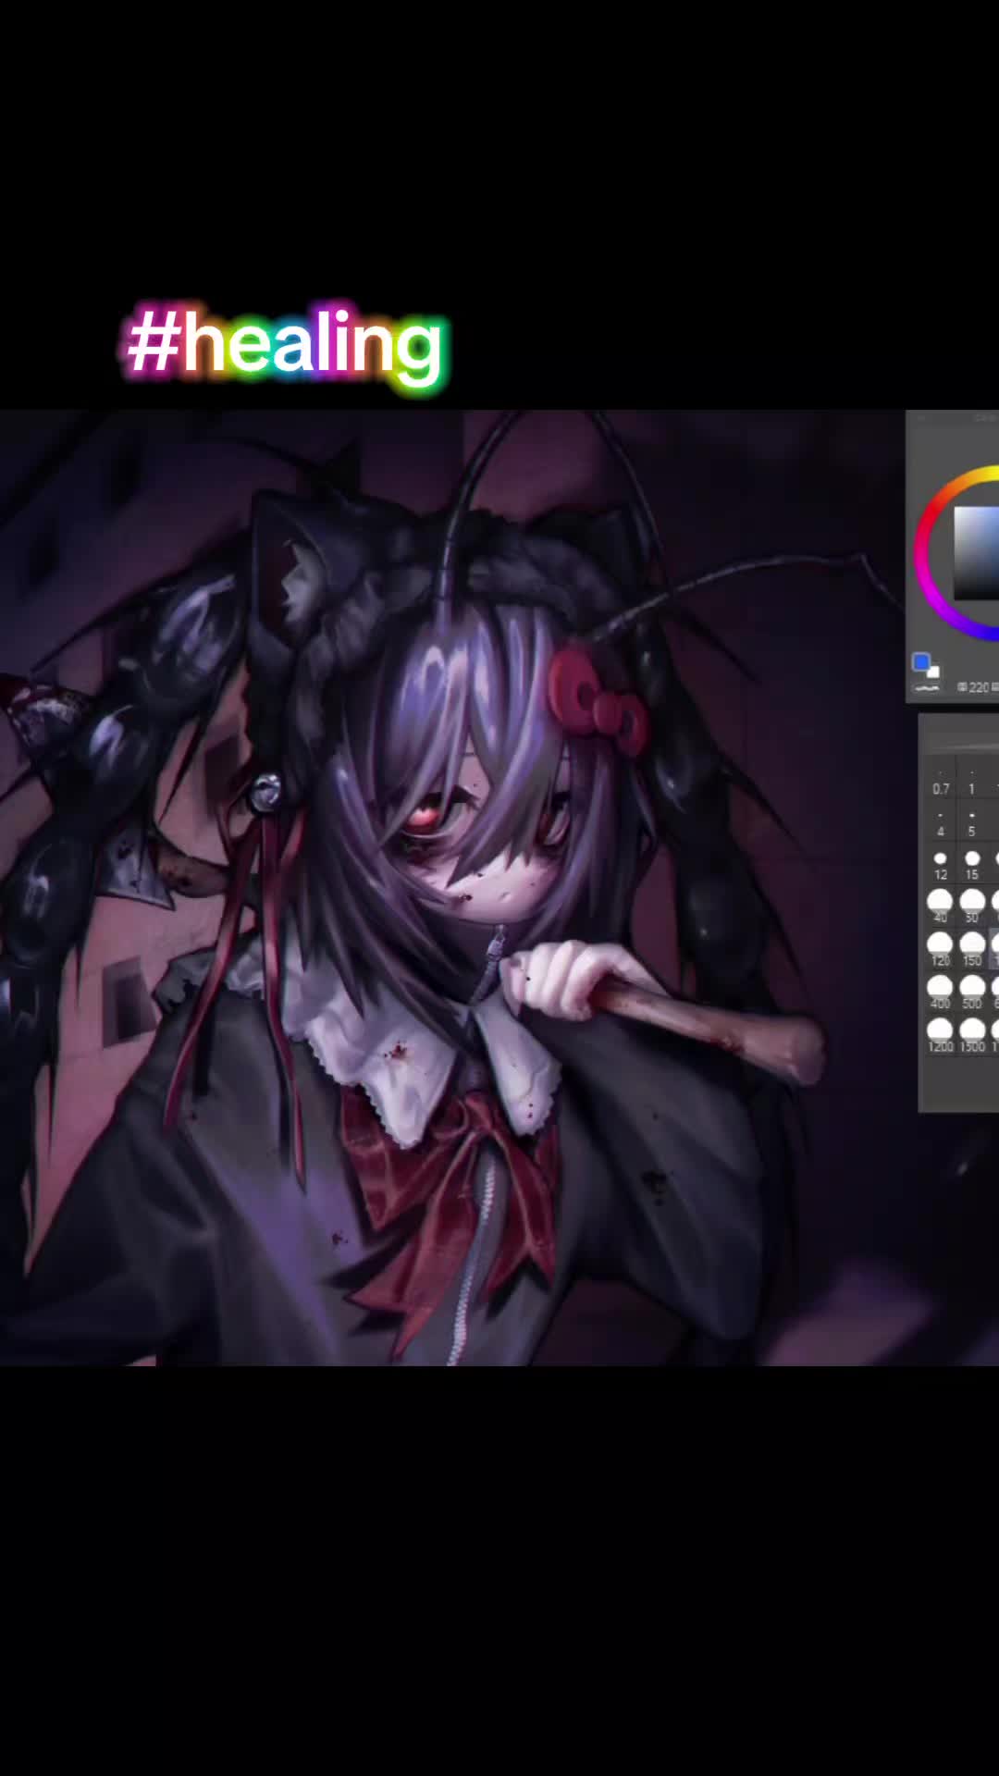Image resolution: width=999 pixels, height=1776 pixels.
Task: Select the 1 brush size preset
Action: coord(971,782)
